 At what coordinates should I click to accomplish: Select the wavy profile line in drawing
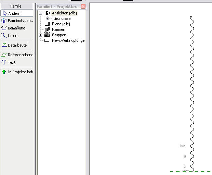(x=192, y=94)
